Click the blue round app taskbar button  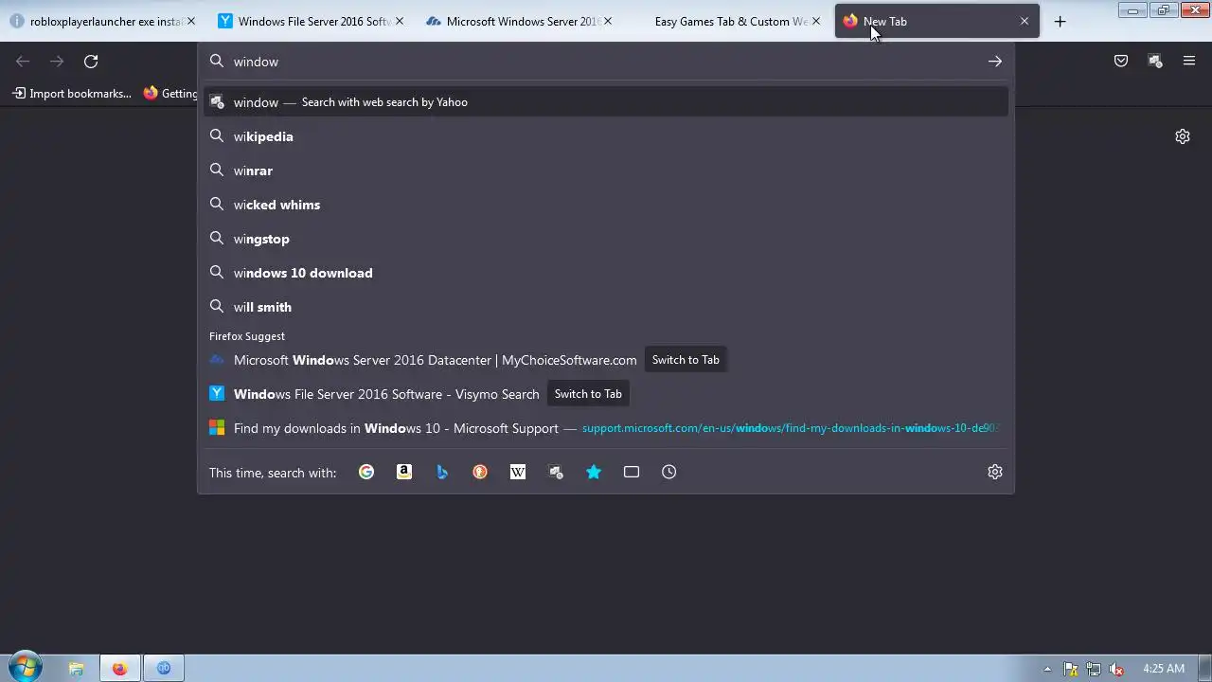(x=163, y=668)
